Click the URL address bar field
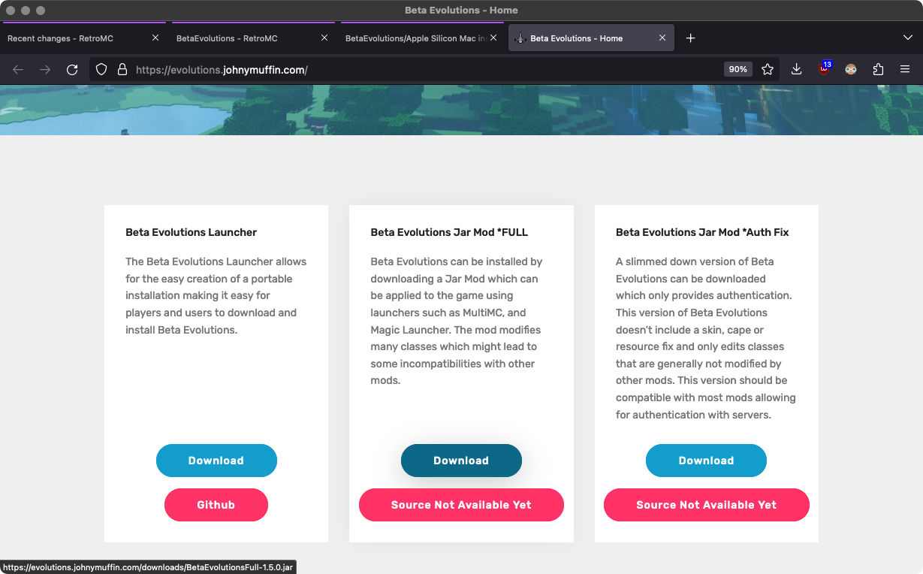 [x=421, y=70]
